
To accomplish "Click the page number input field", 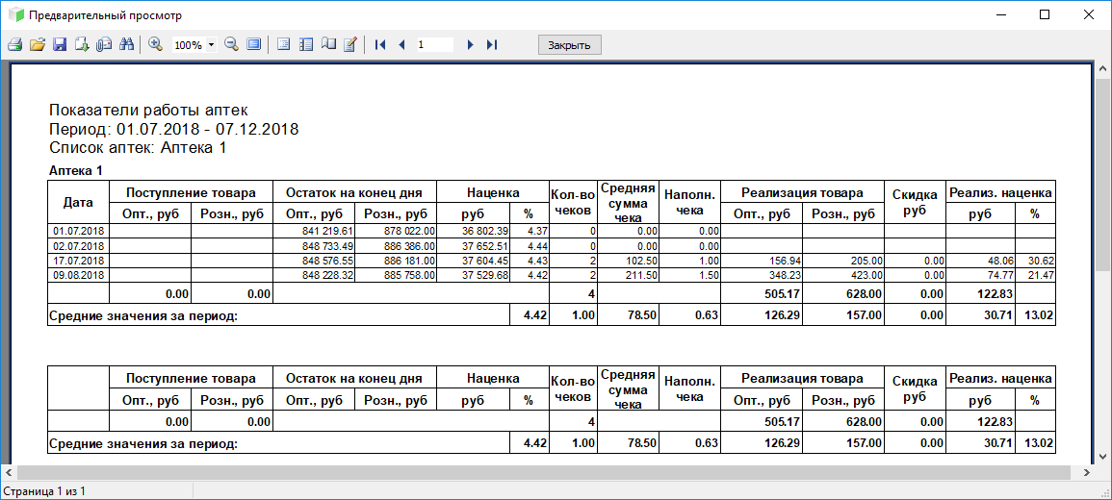I will pos(433,45).
